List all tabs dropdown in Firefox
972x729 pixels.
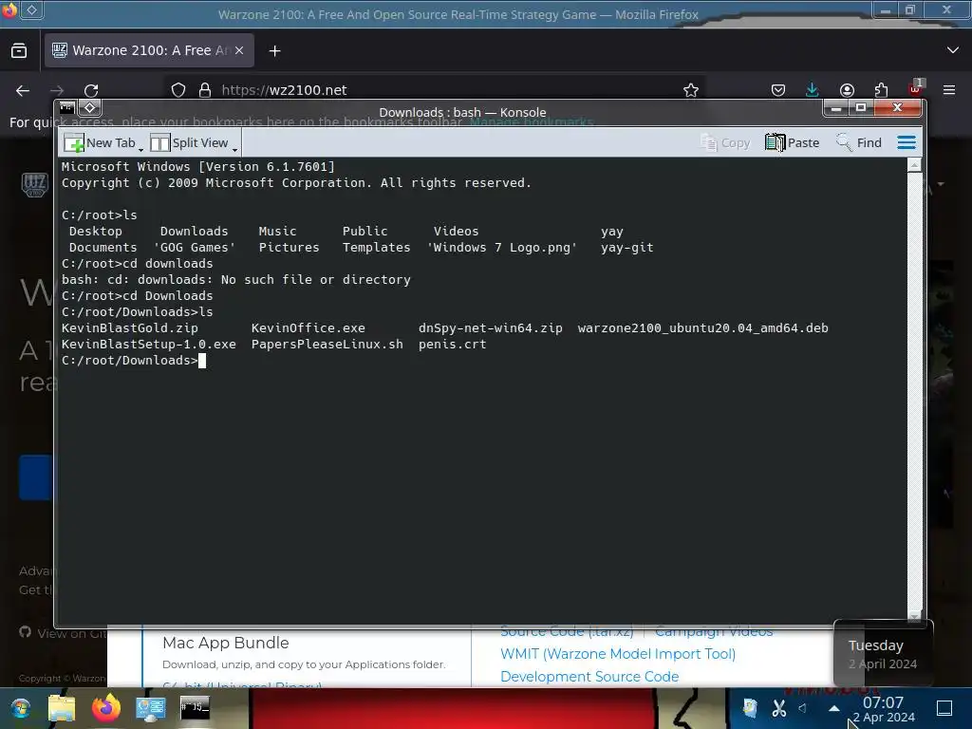[x=953, y=50]
